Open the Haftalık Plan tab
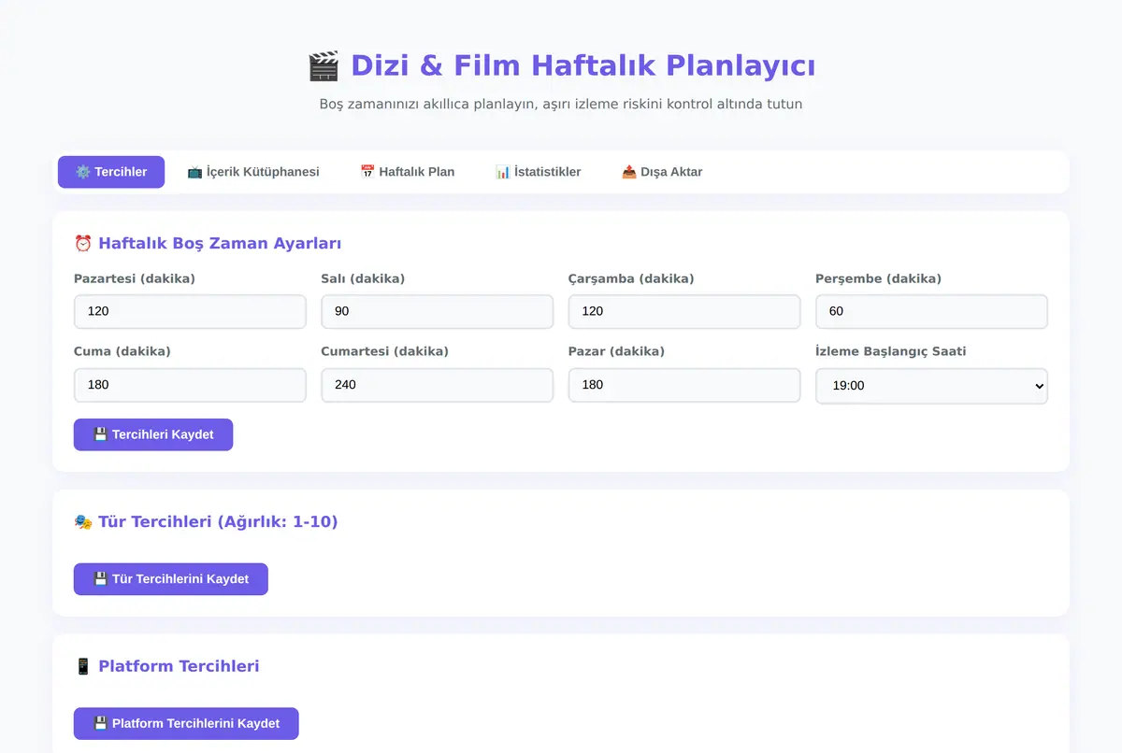The height and width of the screenshot is (753, 1122). pos(408,172)
